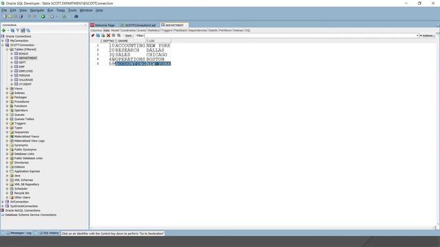Open the Navigate menu
This screenshot has height=247, width=440.
37,10
